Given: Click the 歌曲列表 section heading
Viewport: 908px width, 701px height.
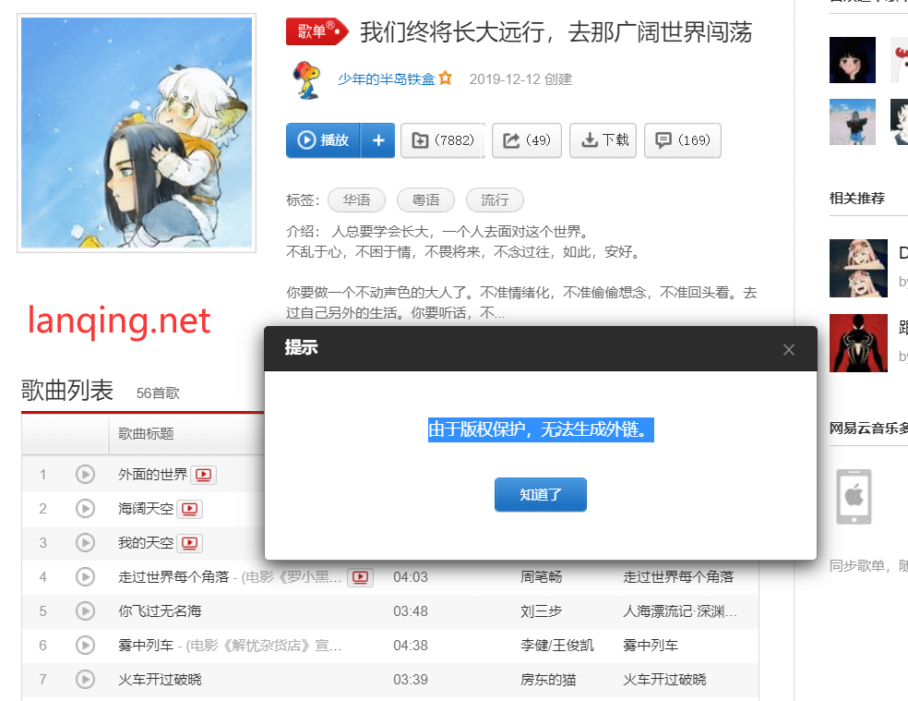Looking at the screenshot, I should click(66, 391).
